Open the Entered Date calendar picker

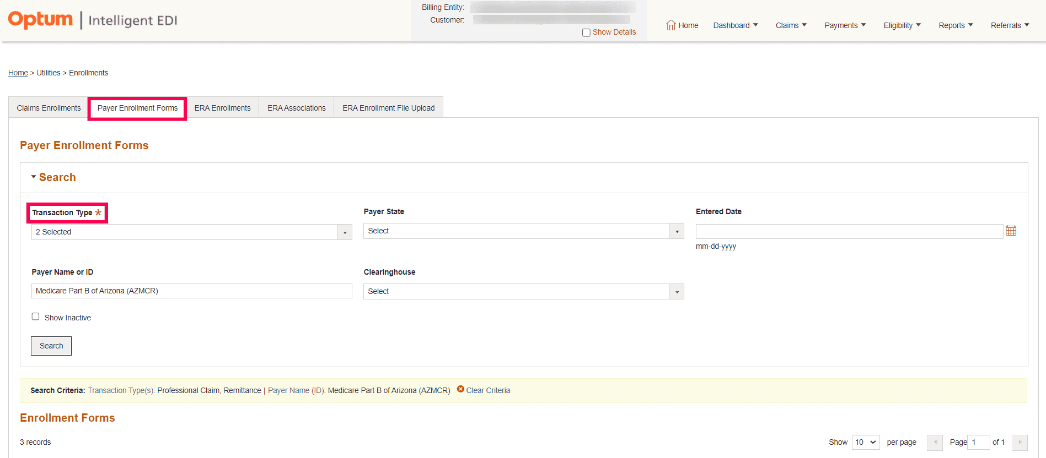pyautogui.click(x=1011, y=231)
